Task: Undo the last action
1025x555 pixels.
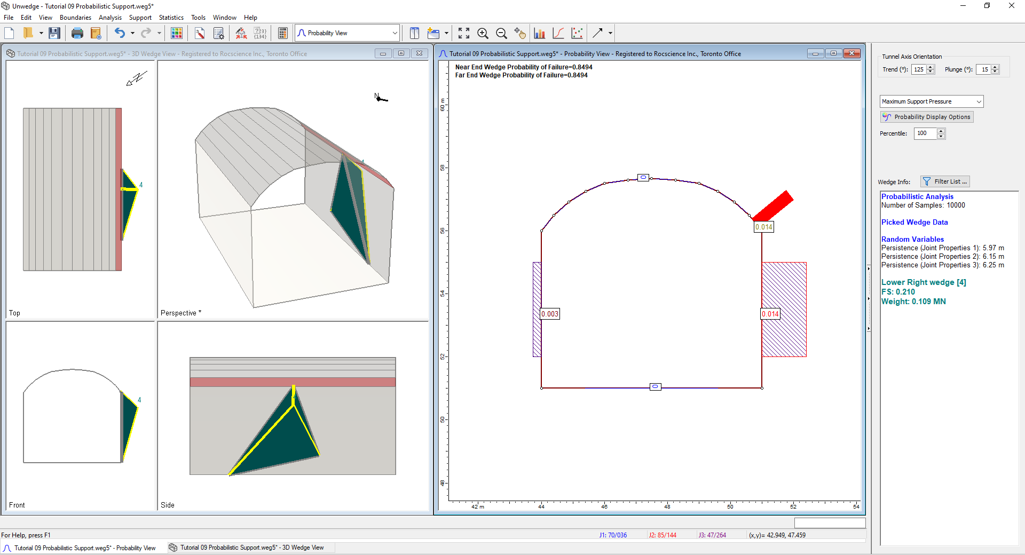Action: click(x=120, y=33)
